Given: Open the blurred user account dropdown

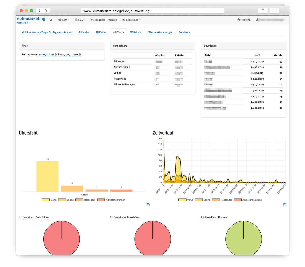Looking at the screenshot, I should click(x=271, y=20).
